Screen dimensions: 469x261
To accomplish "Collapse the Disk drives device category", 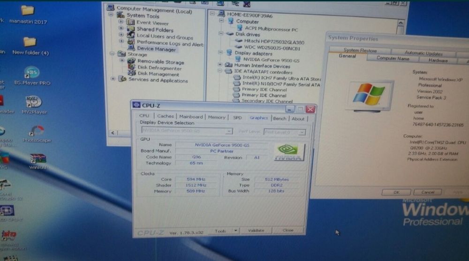I will pyautogui.click(x=221, y=33).
